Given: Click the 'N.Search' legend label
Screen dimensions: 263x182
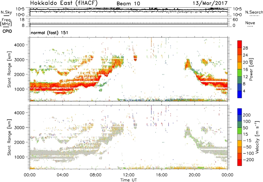Looking at the screenshot, I should 254,12.
